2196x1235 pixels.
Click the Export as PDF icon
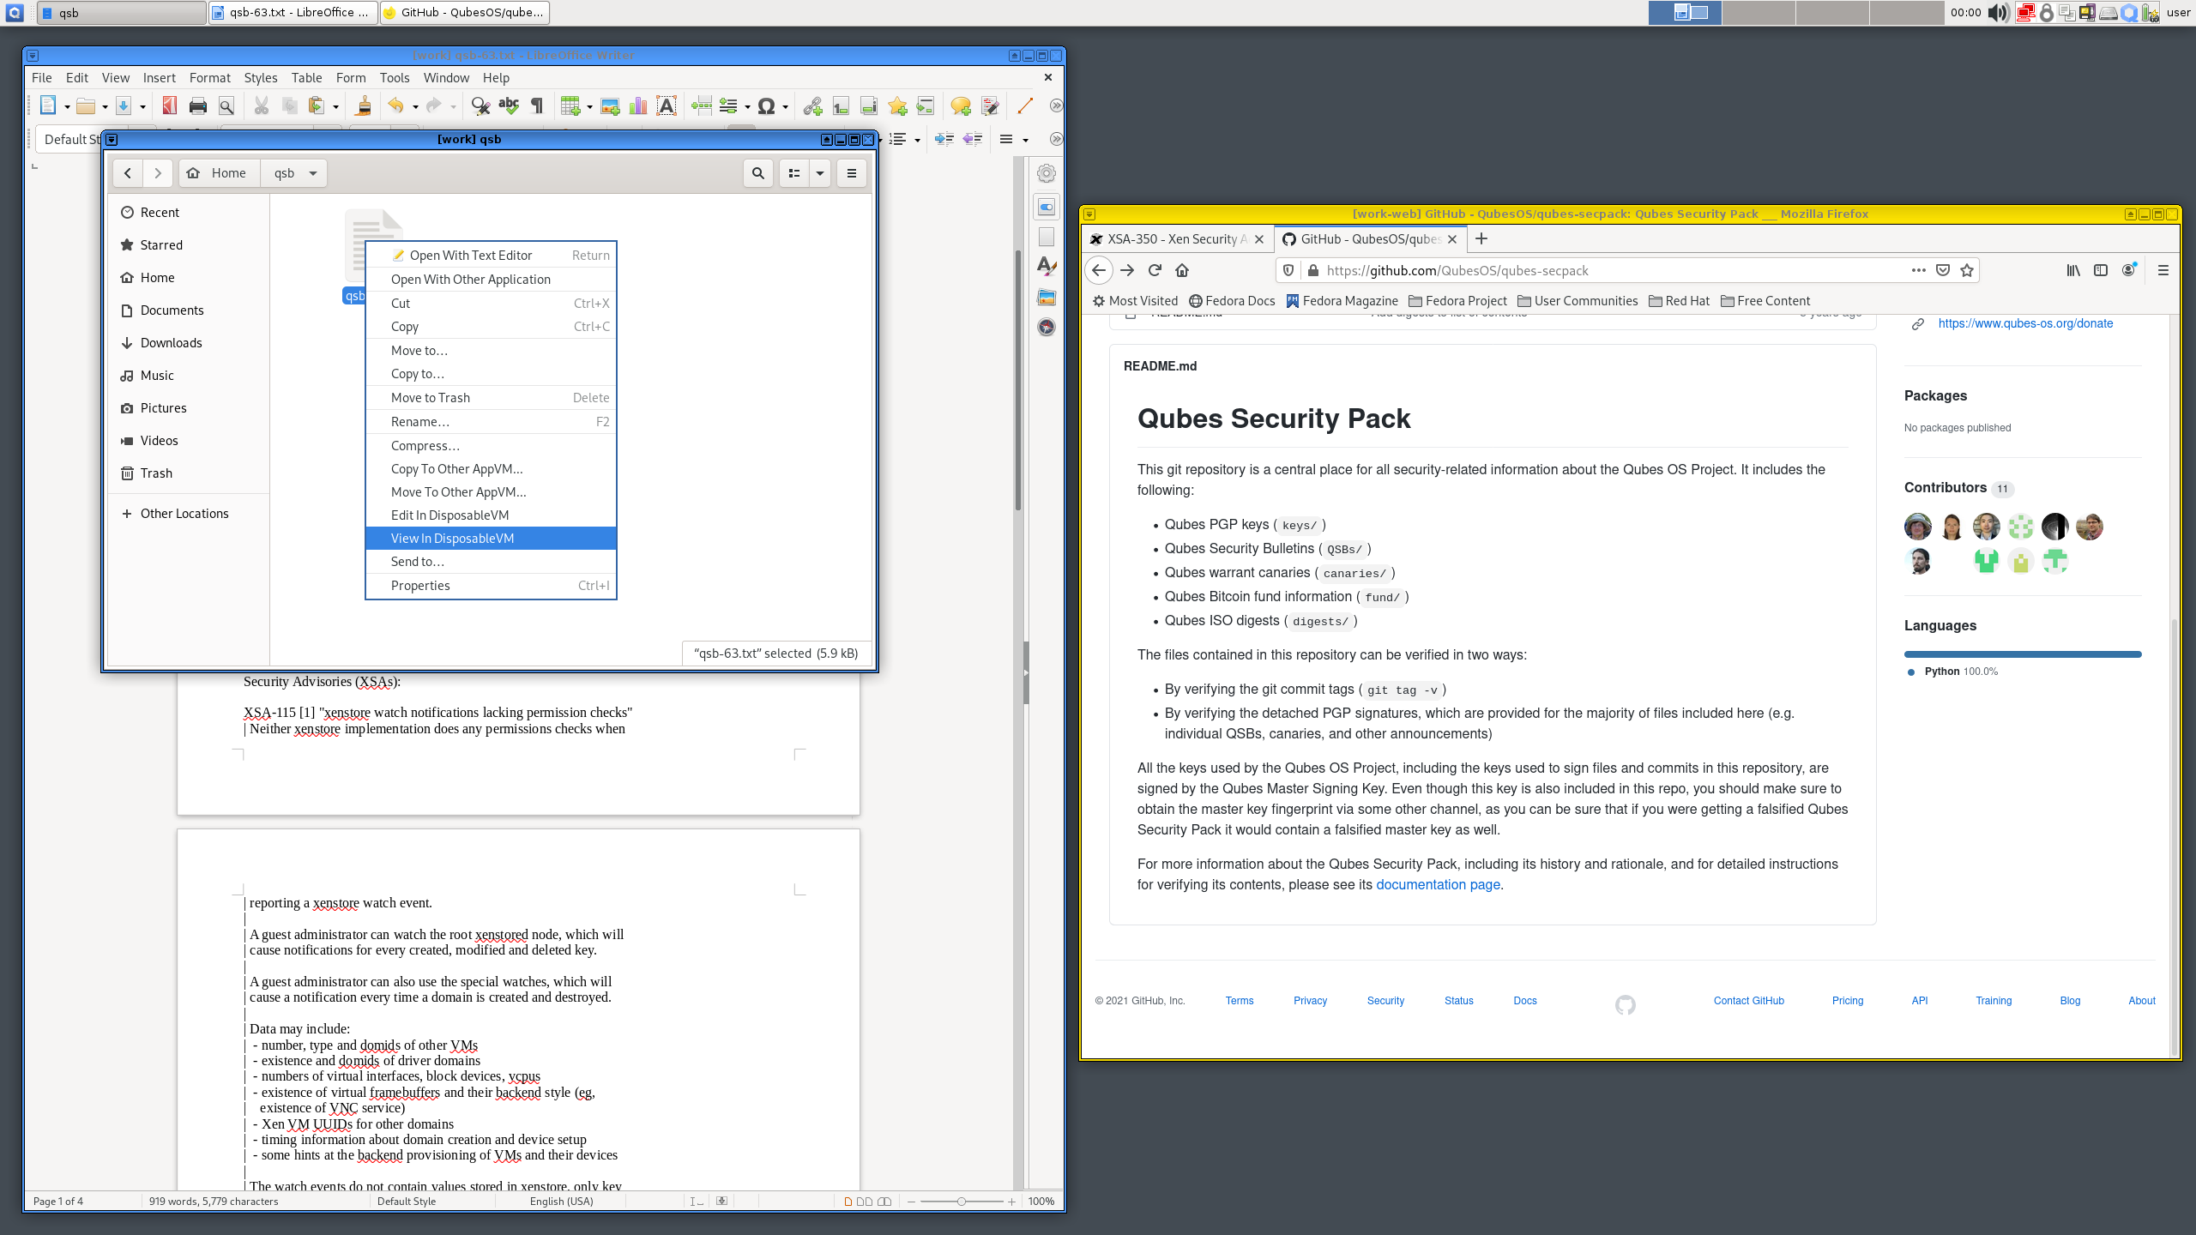[170, 106]
